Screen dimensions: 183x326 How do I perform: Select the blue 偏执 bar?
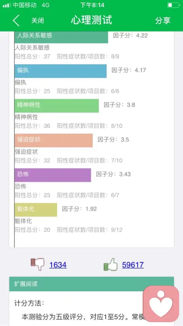tap(61, 71)
